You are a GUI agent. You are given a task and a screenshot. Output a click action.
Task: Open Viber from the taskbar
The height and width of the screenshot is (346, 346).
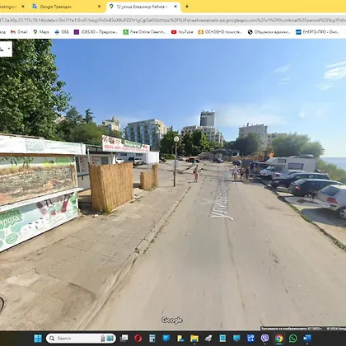coord(264,339)
